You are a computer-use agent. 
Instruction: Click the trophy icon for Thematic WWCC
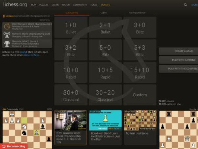click(7, 44)
